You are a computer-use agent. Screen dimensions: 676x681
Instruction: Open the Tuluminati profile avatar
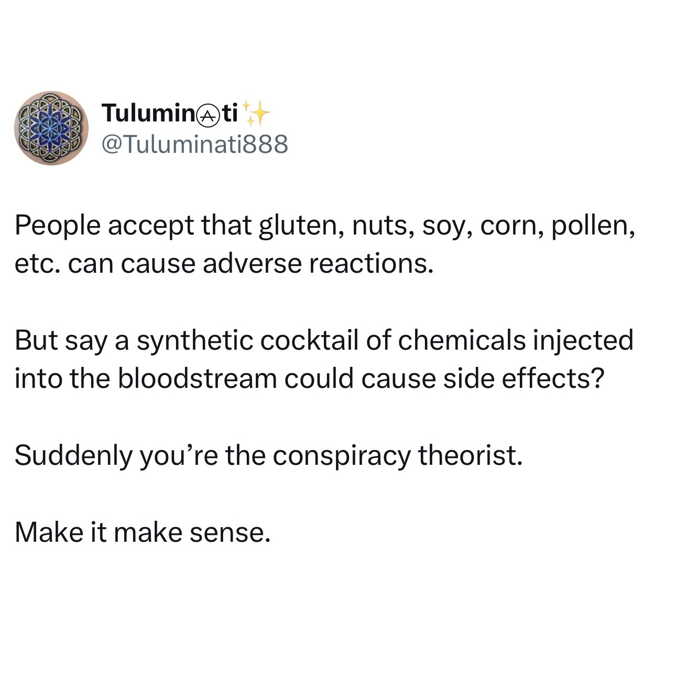click(x=51, y=128)
